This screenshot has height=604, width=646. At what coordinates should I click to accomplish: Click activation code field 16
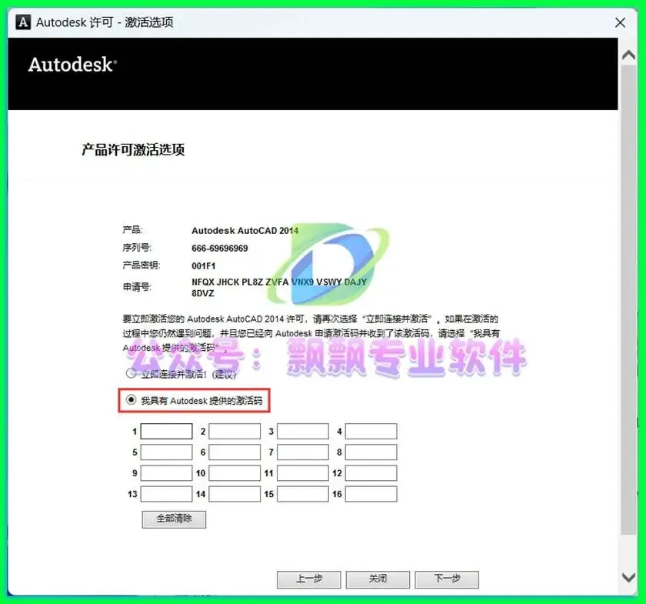pos(371,494)
